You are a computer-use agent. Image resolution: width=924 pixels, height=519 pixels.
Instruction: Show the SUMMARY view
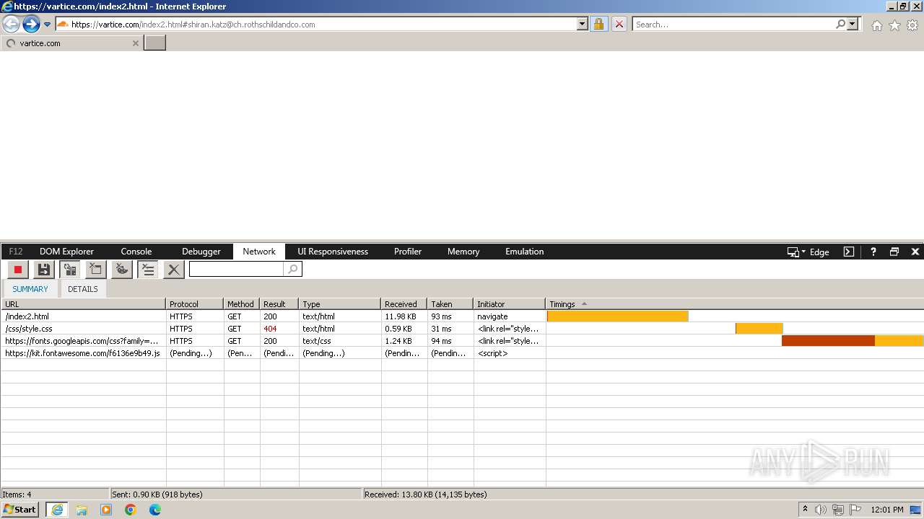(30, 289)
